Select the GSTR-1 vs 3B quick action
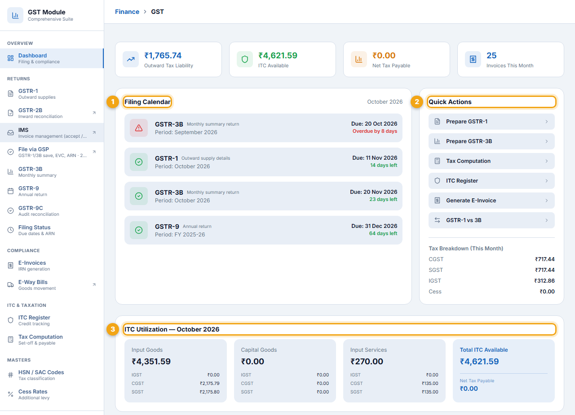The width and height of the screenshot is (575, 415). [x=491, y=220]
